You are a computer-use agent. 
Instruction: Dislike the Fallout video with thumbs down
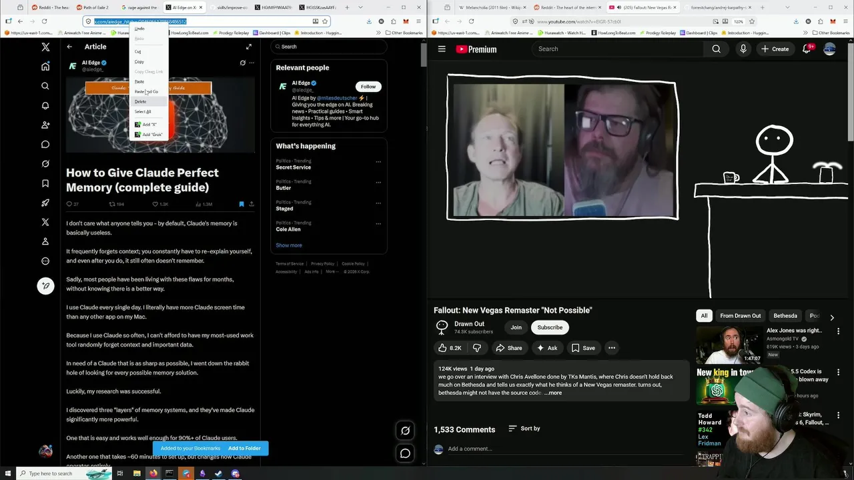pyautogui.click(x=477, y=347)
